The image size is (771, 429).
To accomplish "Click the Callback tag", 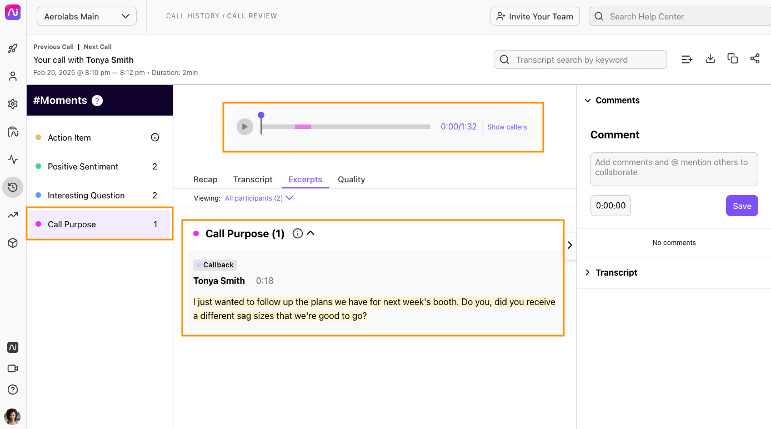I will [x=215, y=265].
